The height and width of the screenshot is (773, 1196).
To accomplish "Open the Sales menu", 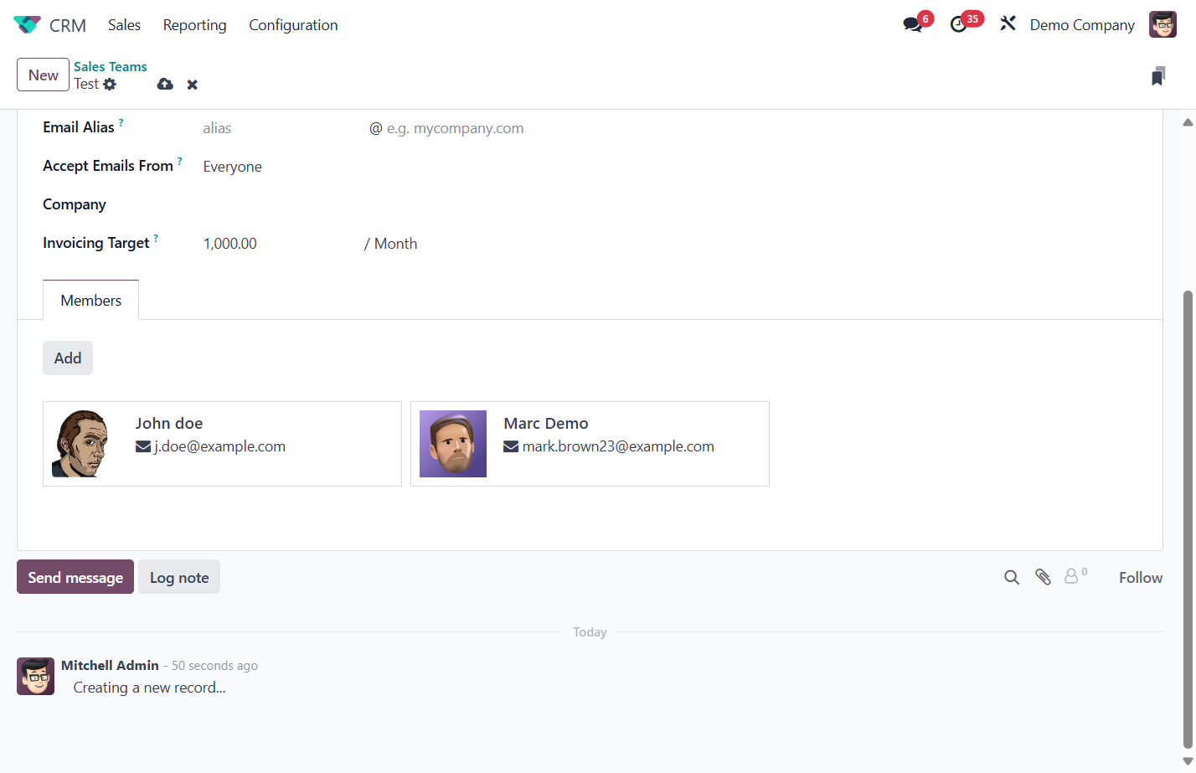I will pyautogui.click(x=124, y=25).
